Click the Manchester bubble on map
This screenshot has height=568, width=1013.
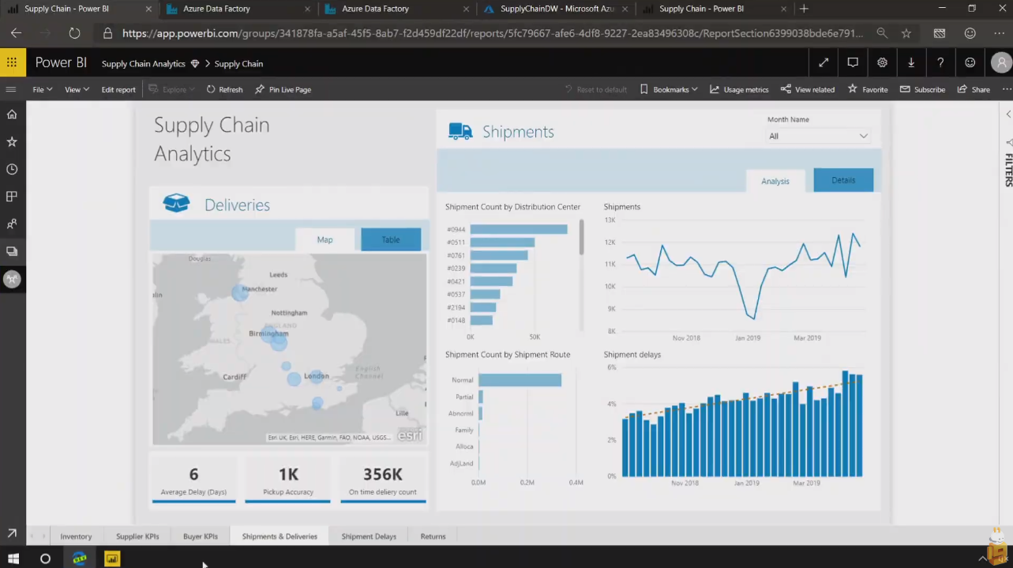(x=240, y=292)
